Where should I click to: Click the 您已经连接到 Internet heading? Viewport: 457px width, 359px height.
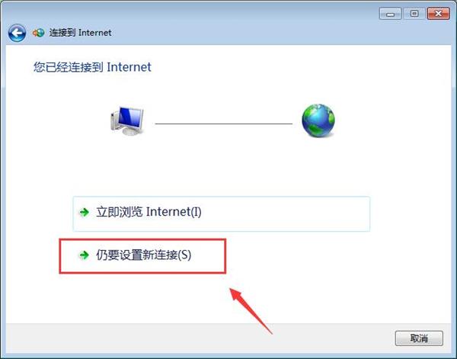point(92,67)
